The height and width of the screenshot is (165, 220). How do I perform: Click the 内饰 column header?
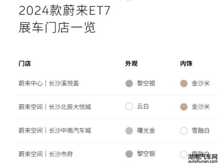tap(186, 63)
